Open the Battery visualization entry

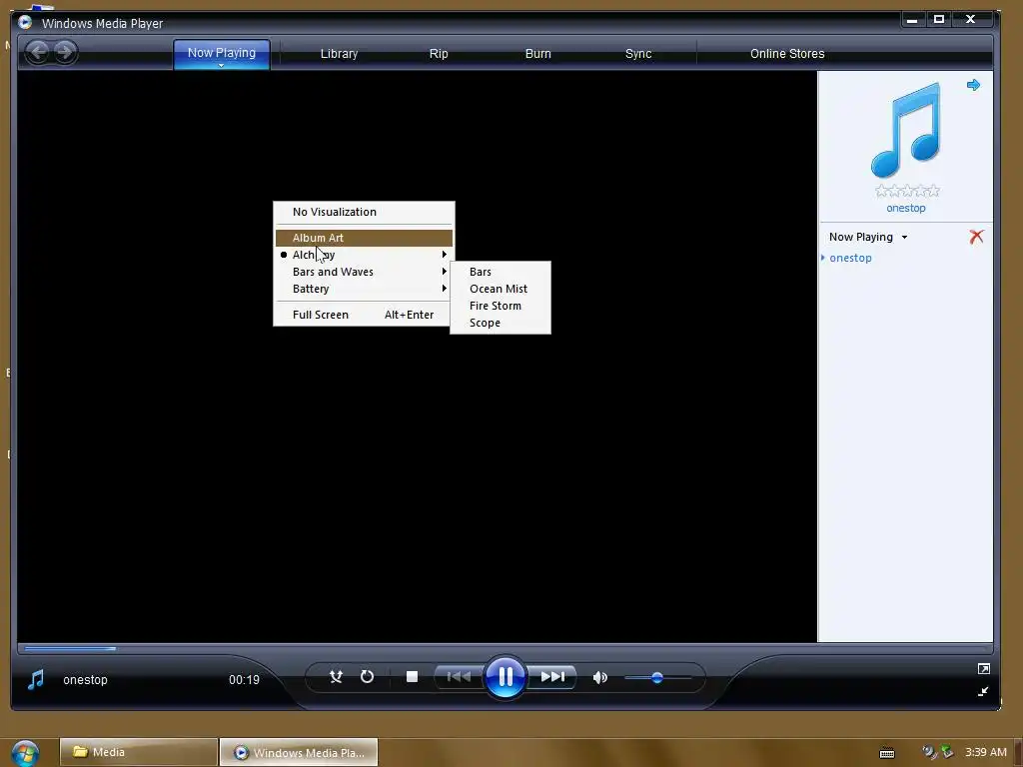pyautogui.click(x=364, y=289)
